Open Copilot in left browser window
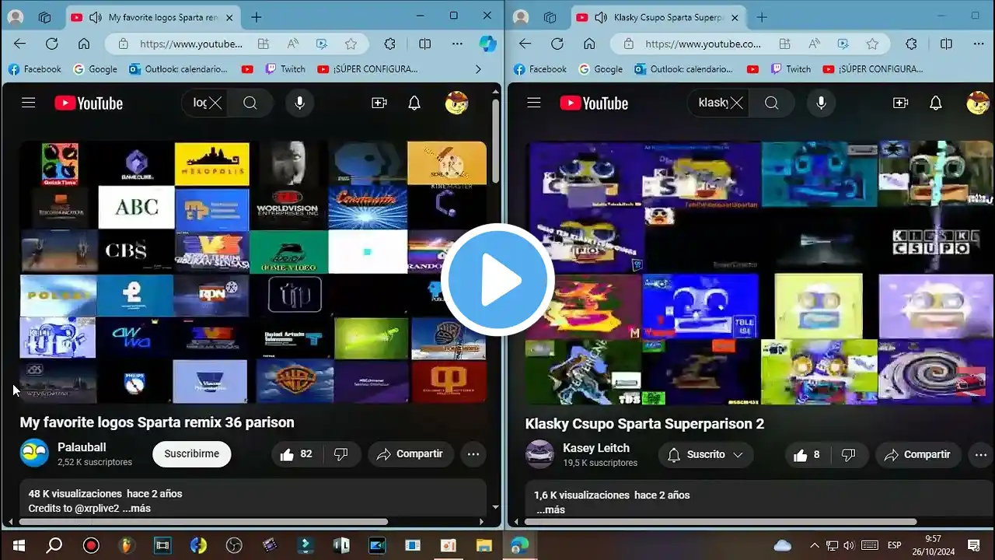 click(x=487, y=44)
